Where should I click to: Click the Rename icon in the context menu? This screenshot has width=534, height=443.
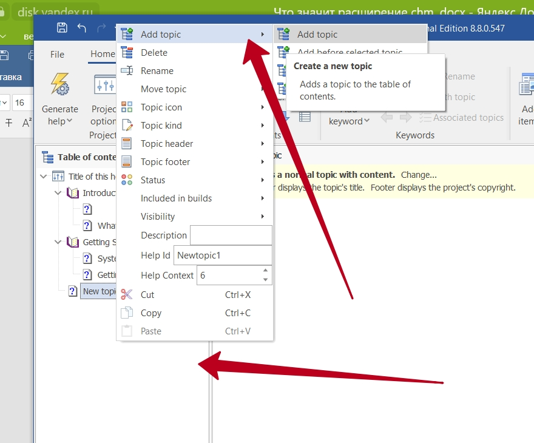[127, 71]
